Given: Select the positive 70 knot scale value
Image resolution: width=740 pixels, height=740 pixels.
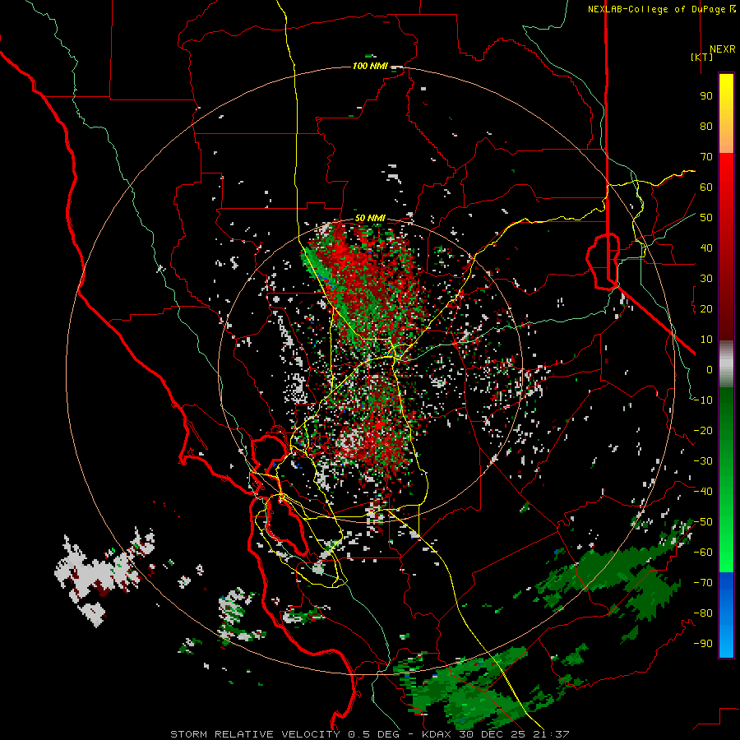Looking at the screenshot, I should click(706, 157).
